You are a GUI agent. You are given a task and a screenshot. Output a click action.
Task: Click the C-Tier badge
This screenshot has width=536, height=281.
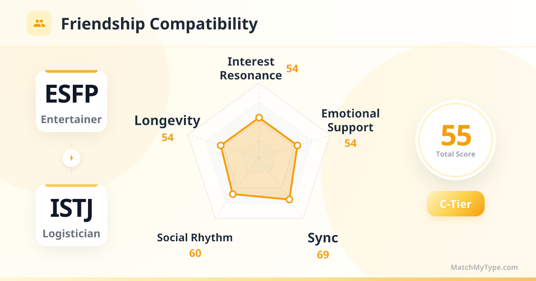(x=456, y=204)
